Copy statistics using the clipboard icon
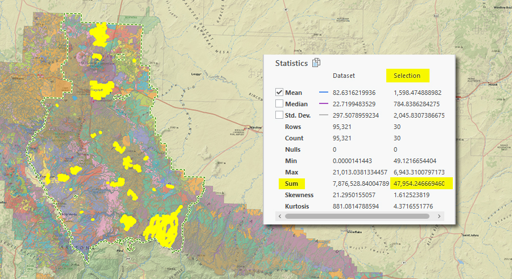512x279 pixels. 316,63
